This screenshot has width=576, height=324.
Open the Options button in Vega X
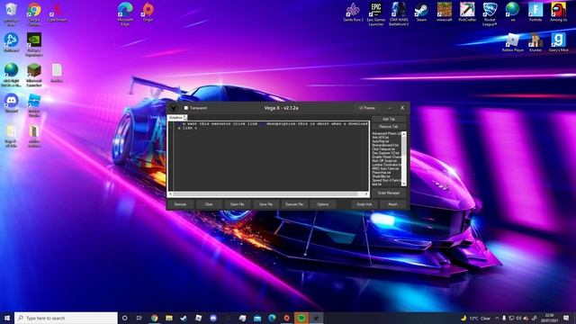[323, 204]
